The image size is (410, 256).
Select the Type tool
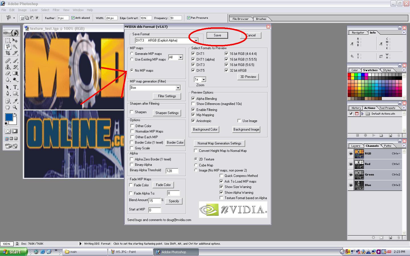(15, 87)
